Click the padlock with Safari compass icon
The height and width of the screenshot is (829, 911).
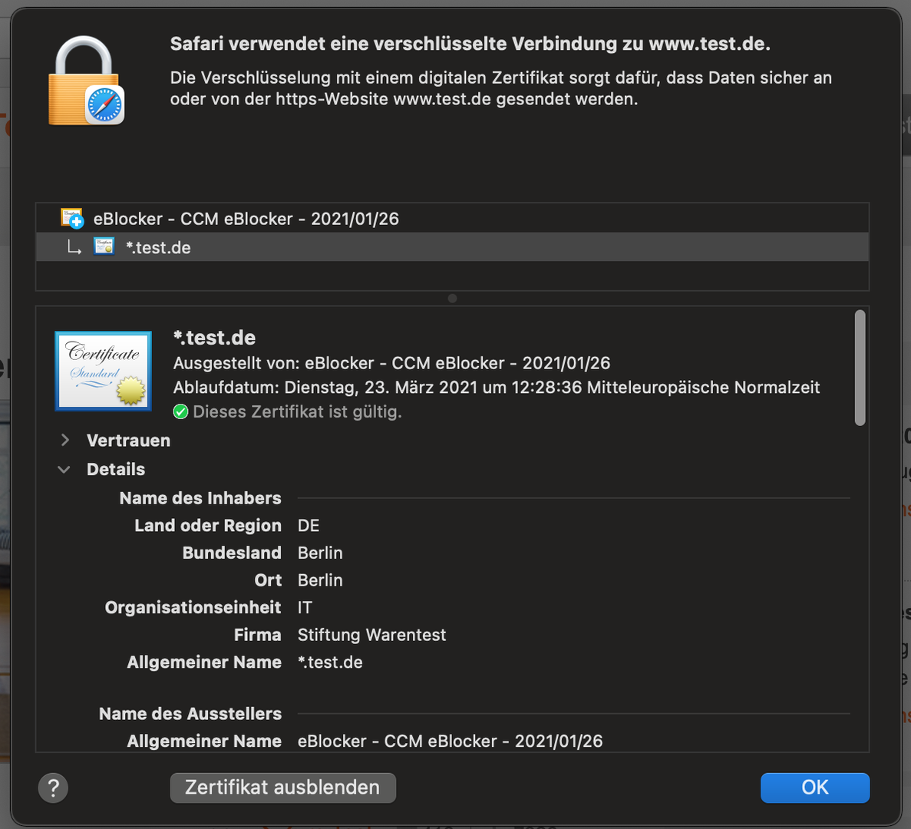[x=86, y=81]
